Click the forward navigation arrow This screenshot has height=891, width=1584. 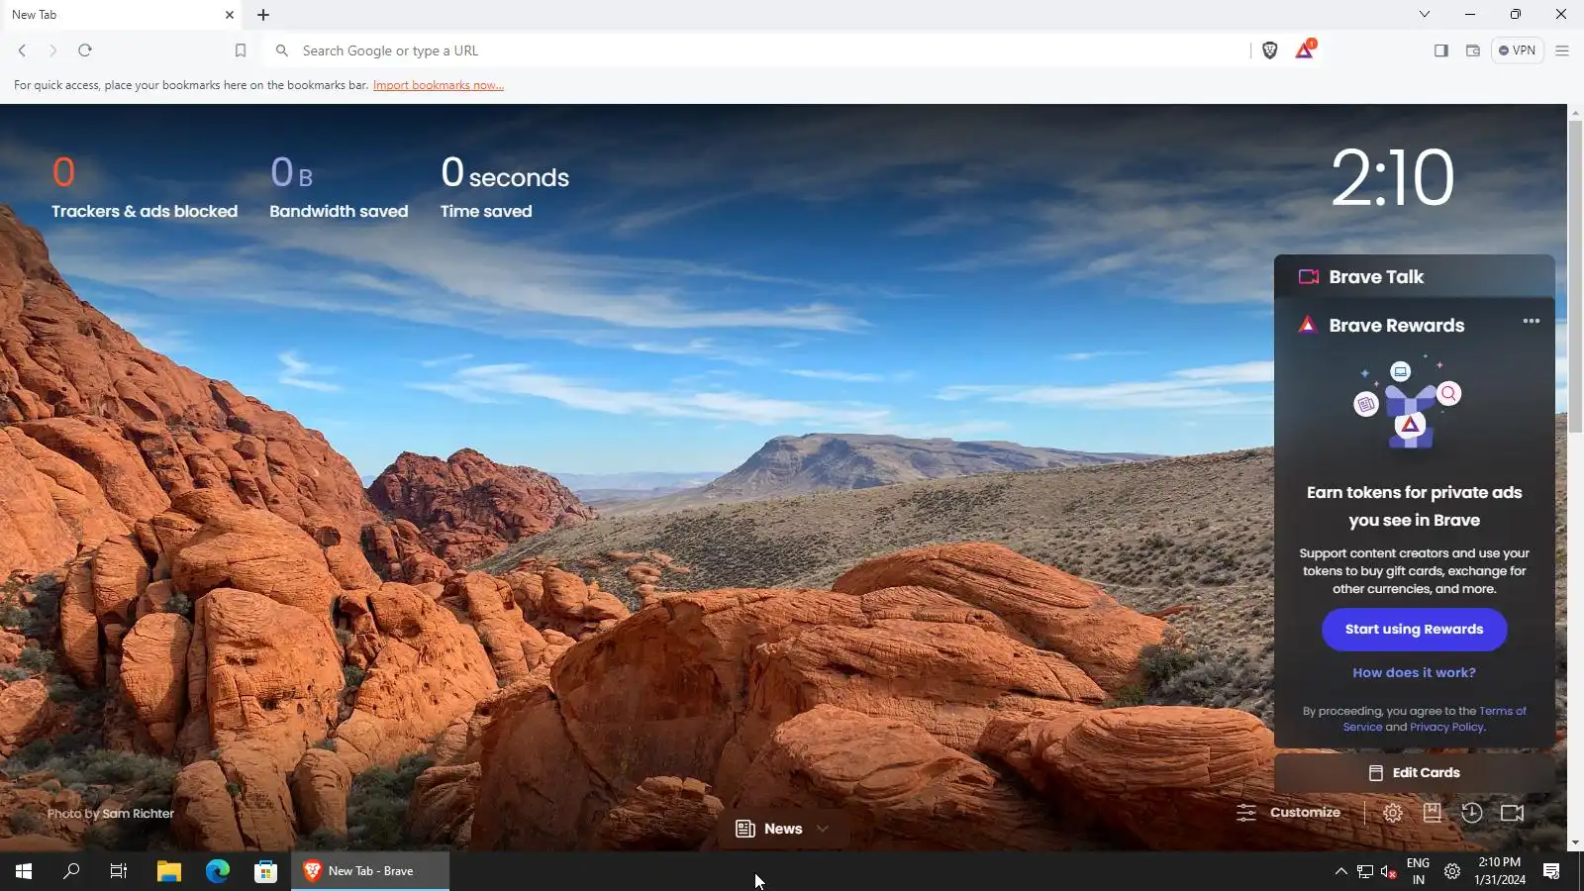[53, 50]
